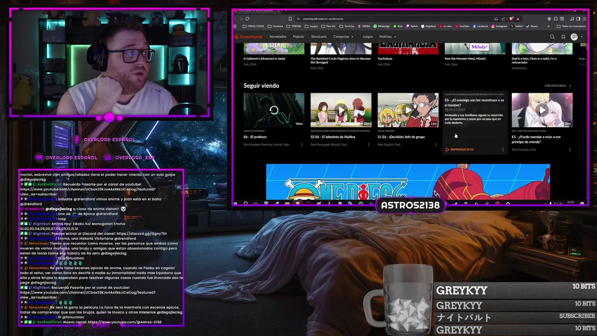Open the ENEBA bookmark
Viewport: 597px width, 336px height.
click(x=364, y=26)
